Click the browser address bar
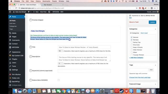The image size is (168, 94). pos(77,8)
